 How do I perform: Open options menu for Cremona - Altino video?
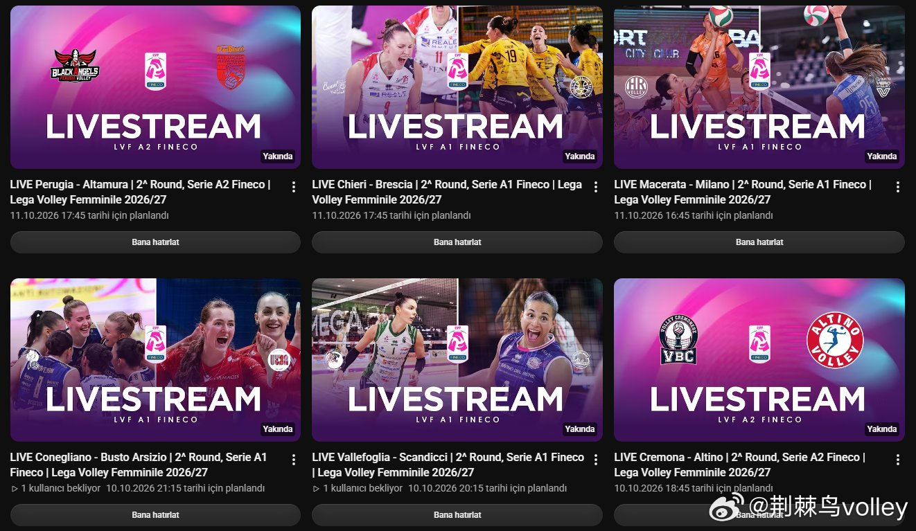coord(898,460)
